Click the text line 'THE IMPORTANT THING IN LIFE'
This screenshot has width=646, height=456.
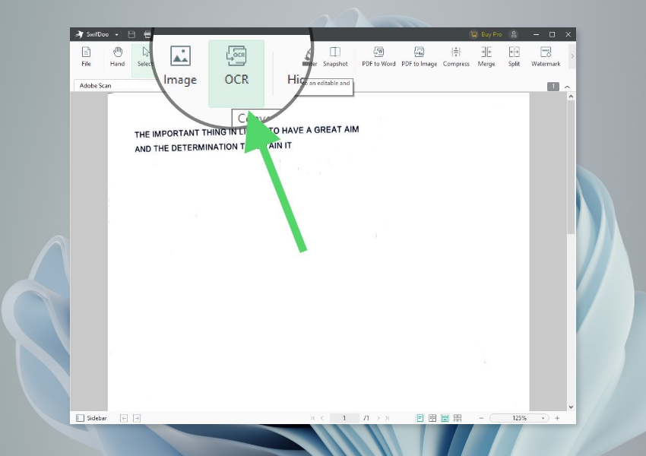(246, 131)
